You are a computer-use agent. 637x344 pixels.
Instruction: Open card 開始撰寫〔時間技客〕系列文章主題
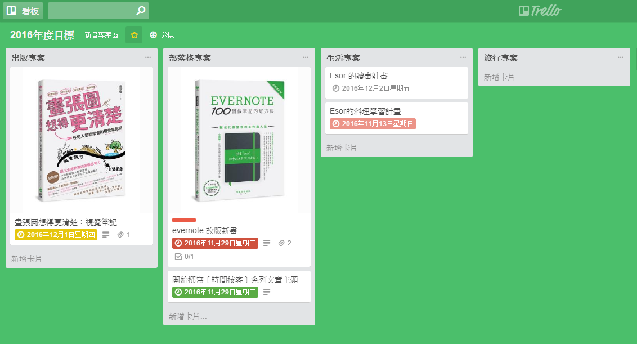(235, 280)
